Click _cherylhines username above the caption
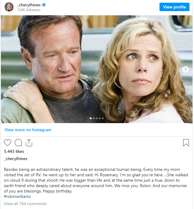Viewport: 194px width, 209px height. pos(16,159)
